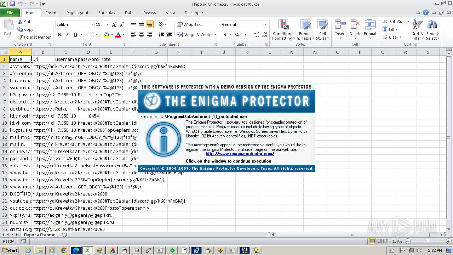Open the Alignment dialog launcher

[216, 45]
